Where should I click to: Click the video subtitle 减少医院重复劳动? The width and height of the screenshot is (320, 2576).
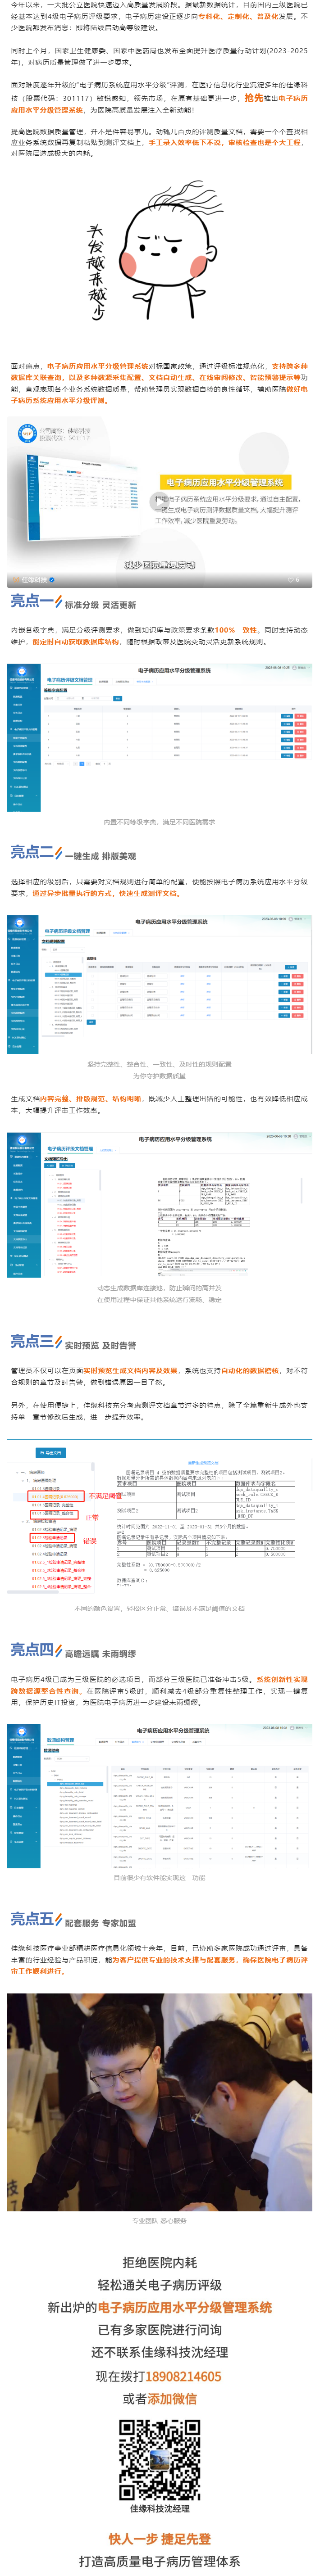(x=160, y=565)
